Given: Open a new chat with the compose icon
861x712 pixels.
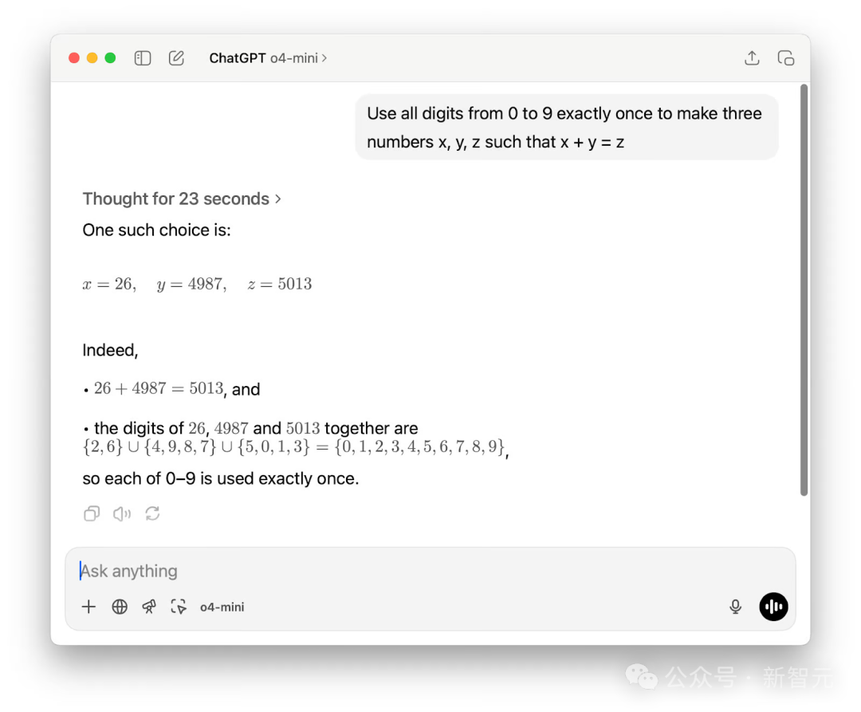Looking at the screenshot, I should coord(176,57).
